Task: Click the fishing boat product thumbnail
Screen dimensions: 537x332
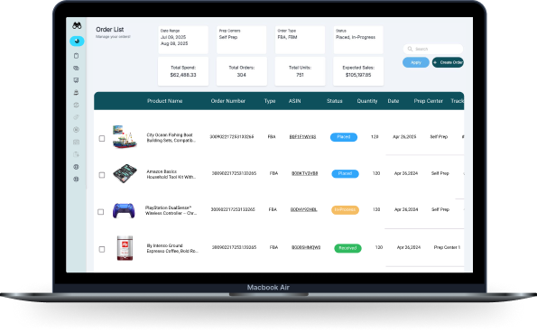Action: pos(125,136)
